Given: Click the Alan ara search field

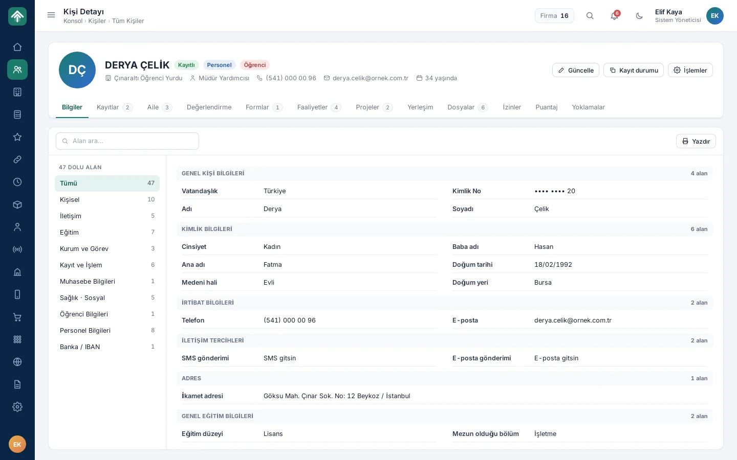Looking at the screenshot, I should (127, 141).
